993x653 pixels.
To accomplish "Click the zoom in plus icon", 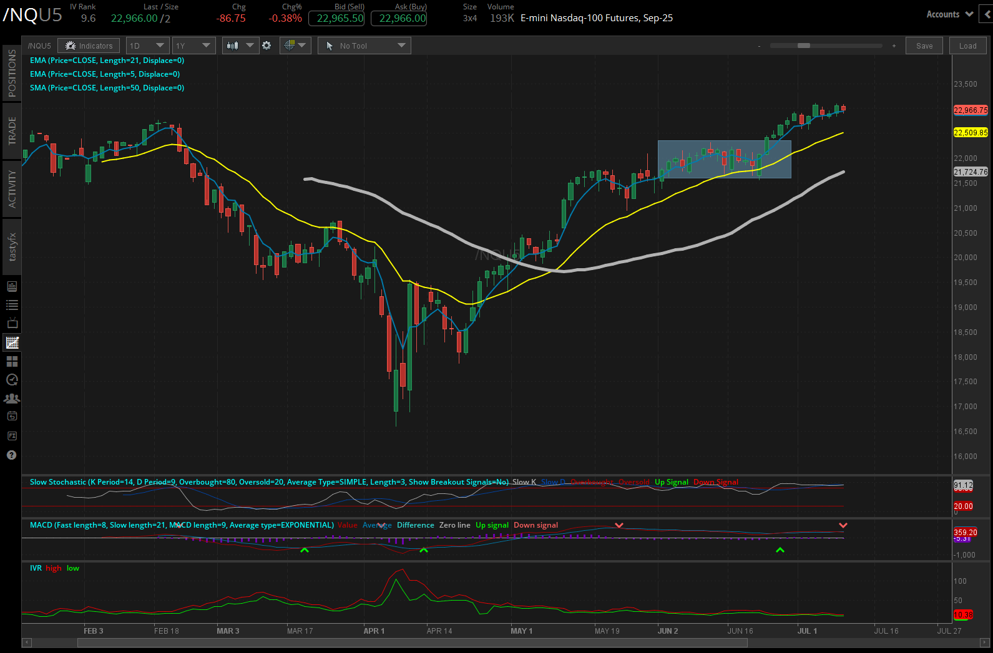I will [x=894, y=46].
